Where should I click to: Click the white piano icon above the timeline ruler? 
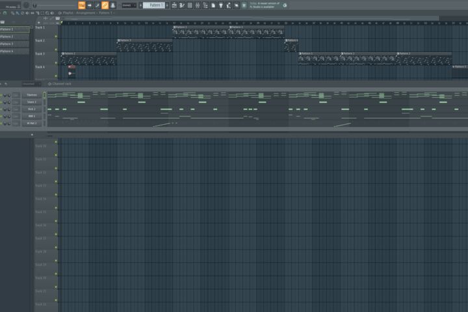[58, 18]
